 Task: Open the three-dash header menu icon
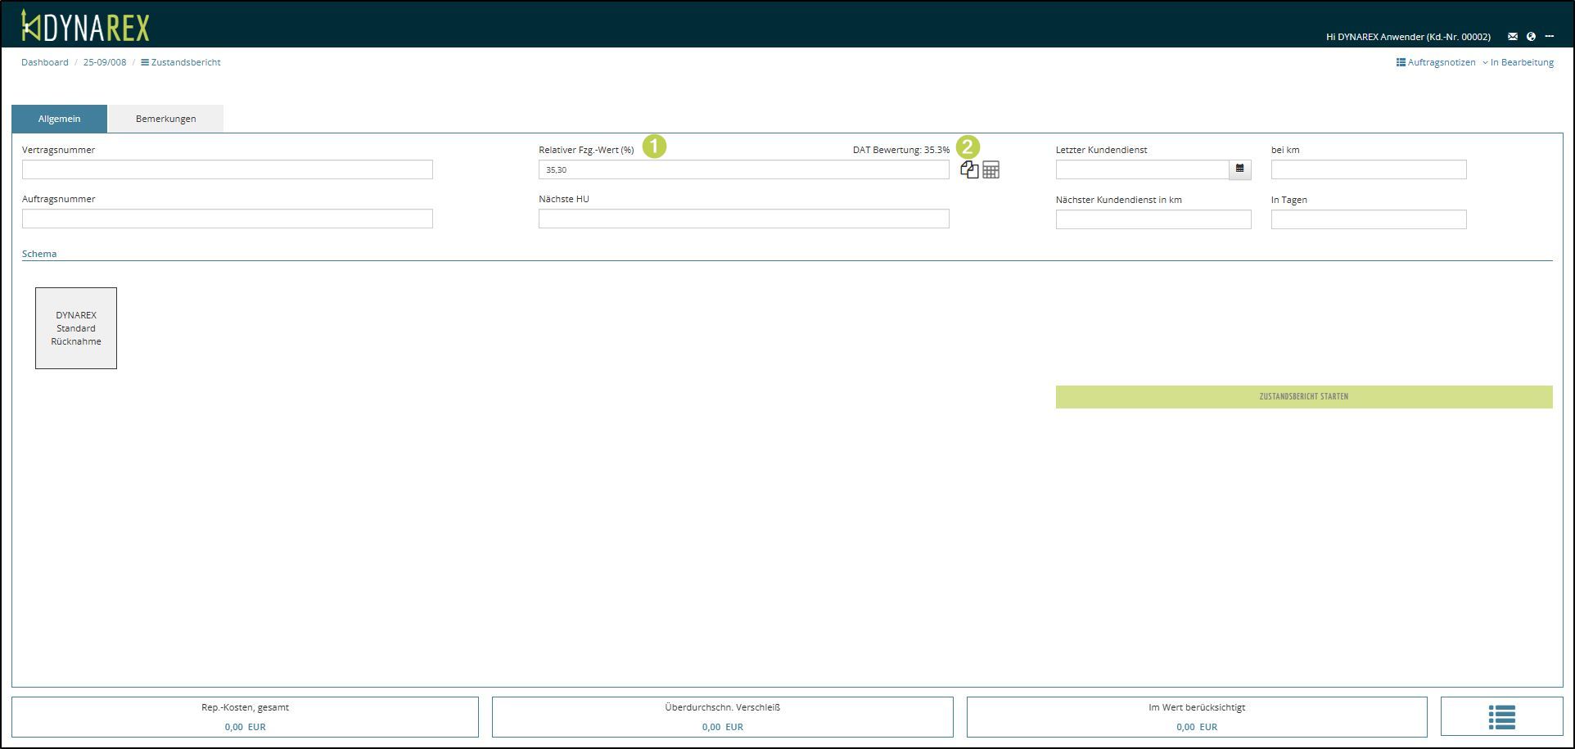click(1549, 37)
